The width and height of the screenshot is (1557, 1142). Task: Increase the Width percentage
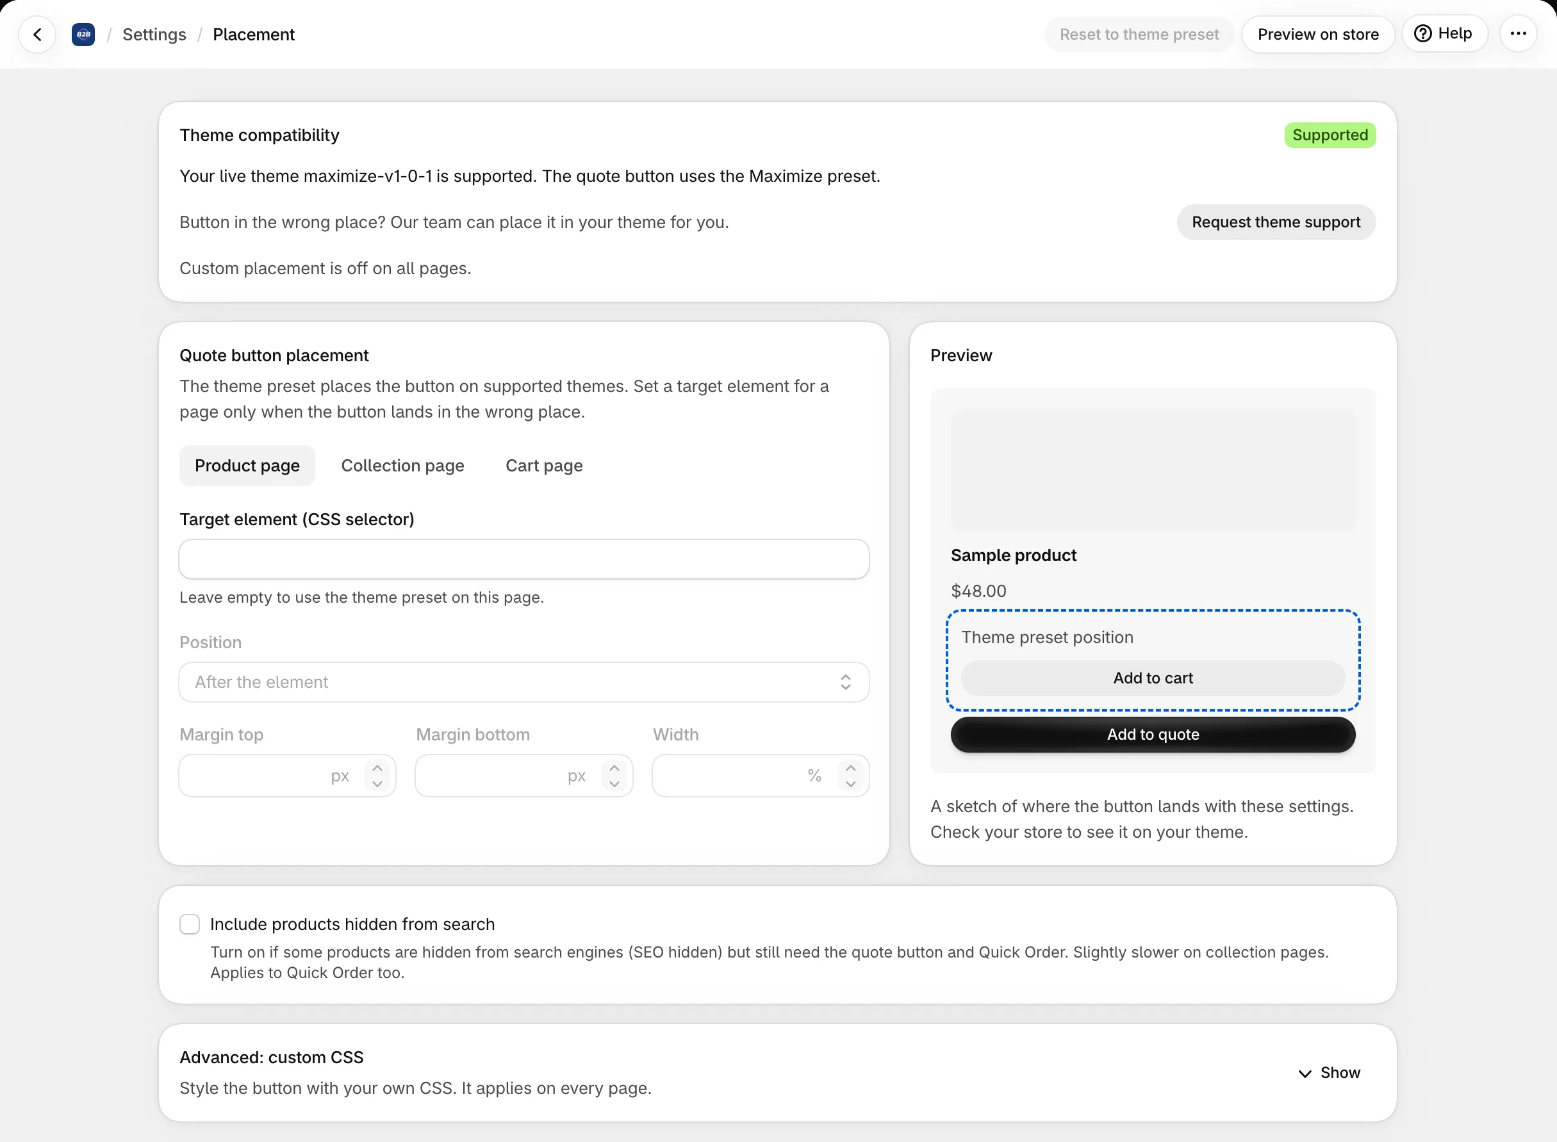click(x=850, y=768)
